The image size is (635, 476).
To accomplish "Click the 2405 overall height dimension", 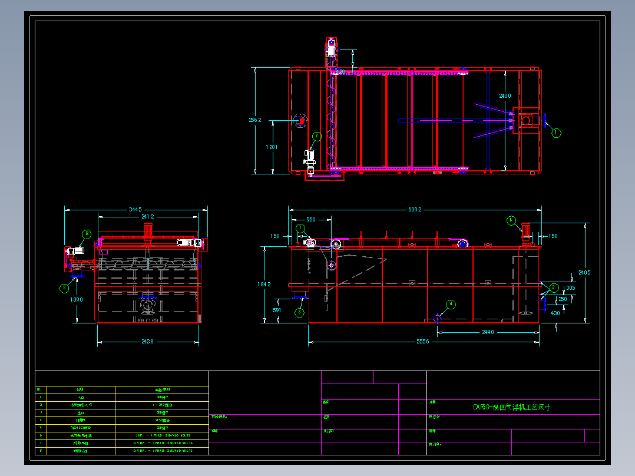I will pyautogui.click(x=584, y=273).
